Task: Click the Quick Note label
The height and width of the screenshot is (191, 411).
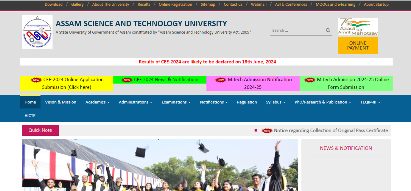Action: (40, 130)
